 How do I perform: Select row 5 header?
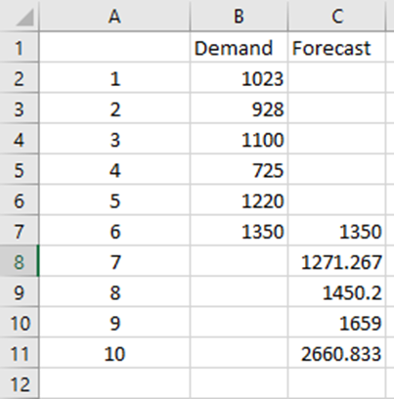click(x=19, y=170)
